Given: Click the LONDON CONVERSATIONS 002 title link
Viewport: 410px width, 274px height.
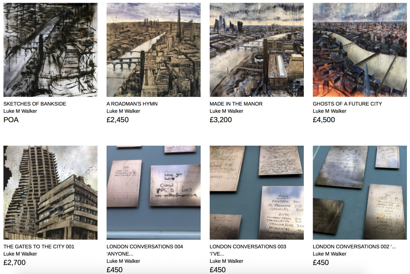Looking at the screenshot, I should (x=355, y=246).
